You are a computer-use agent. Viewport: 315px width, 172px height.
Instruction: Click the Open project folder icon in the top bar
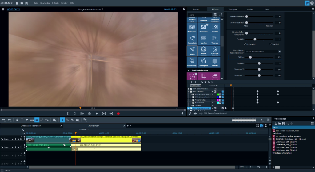coord(22,3)
